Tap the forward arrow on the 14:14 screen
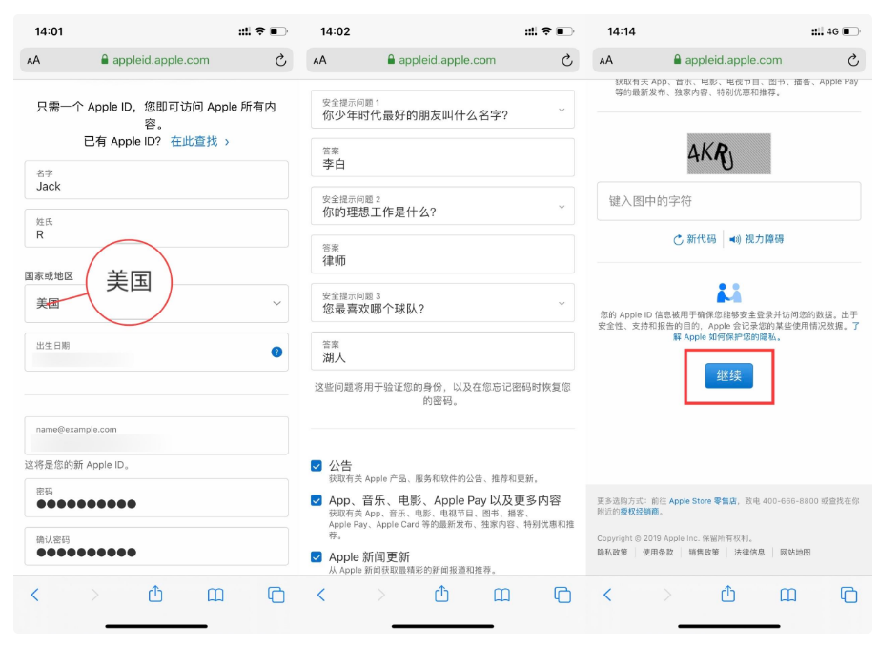 (x=667, y=595)
